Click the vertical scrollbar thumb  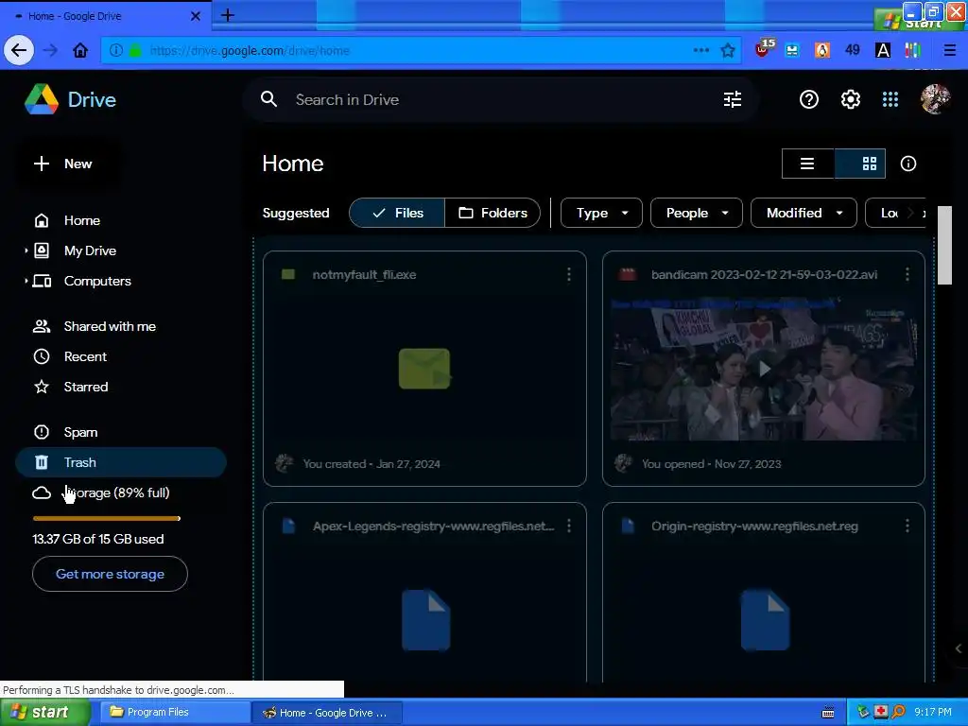click(944, 246)
